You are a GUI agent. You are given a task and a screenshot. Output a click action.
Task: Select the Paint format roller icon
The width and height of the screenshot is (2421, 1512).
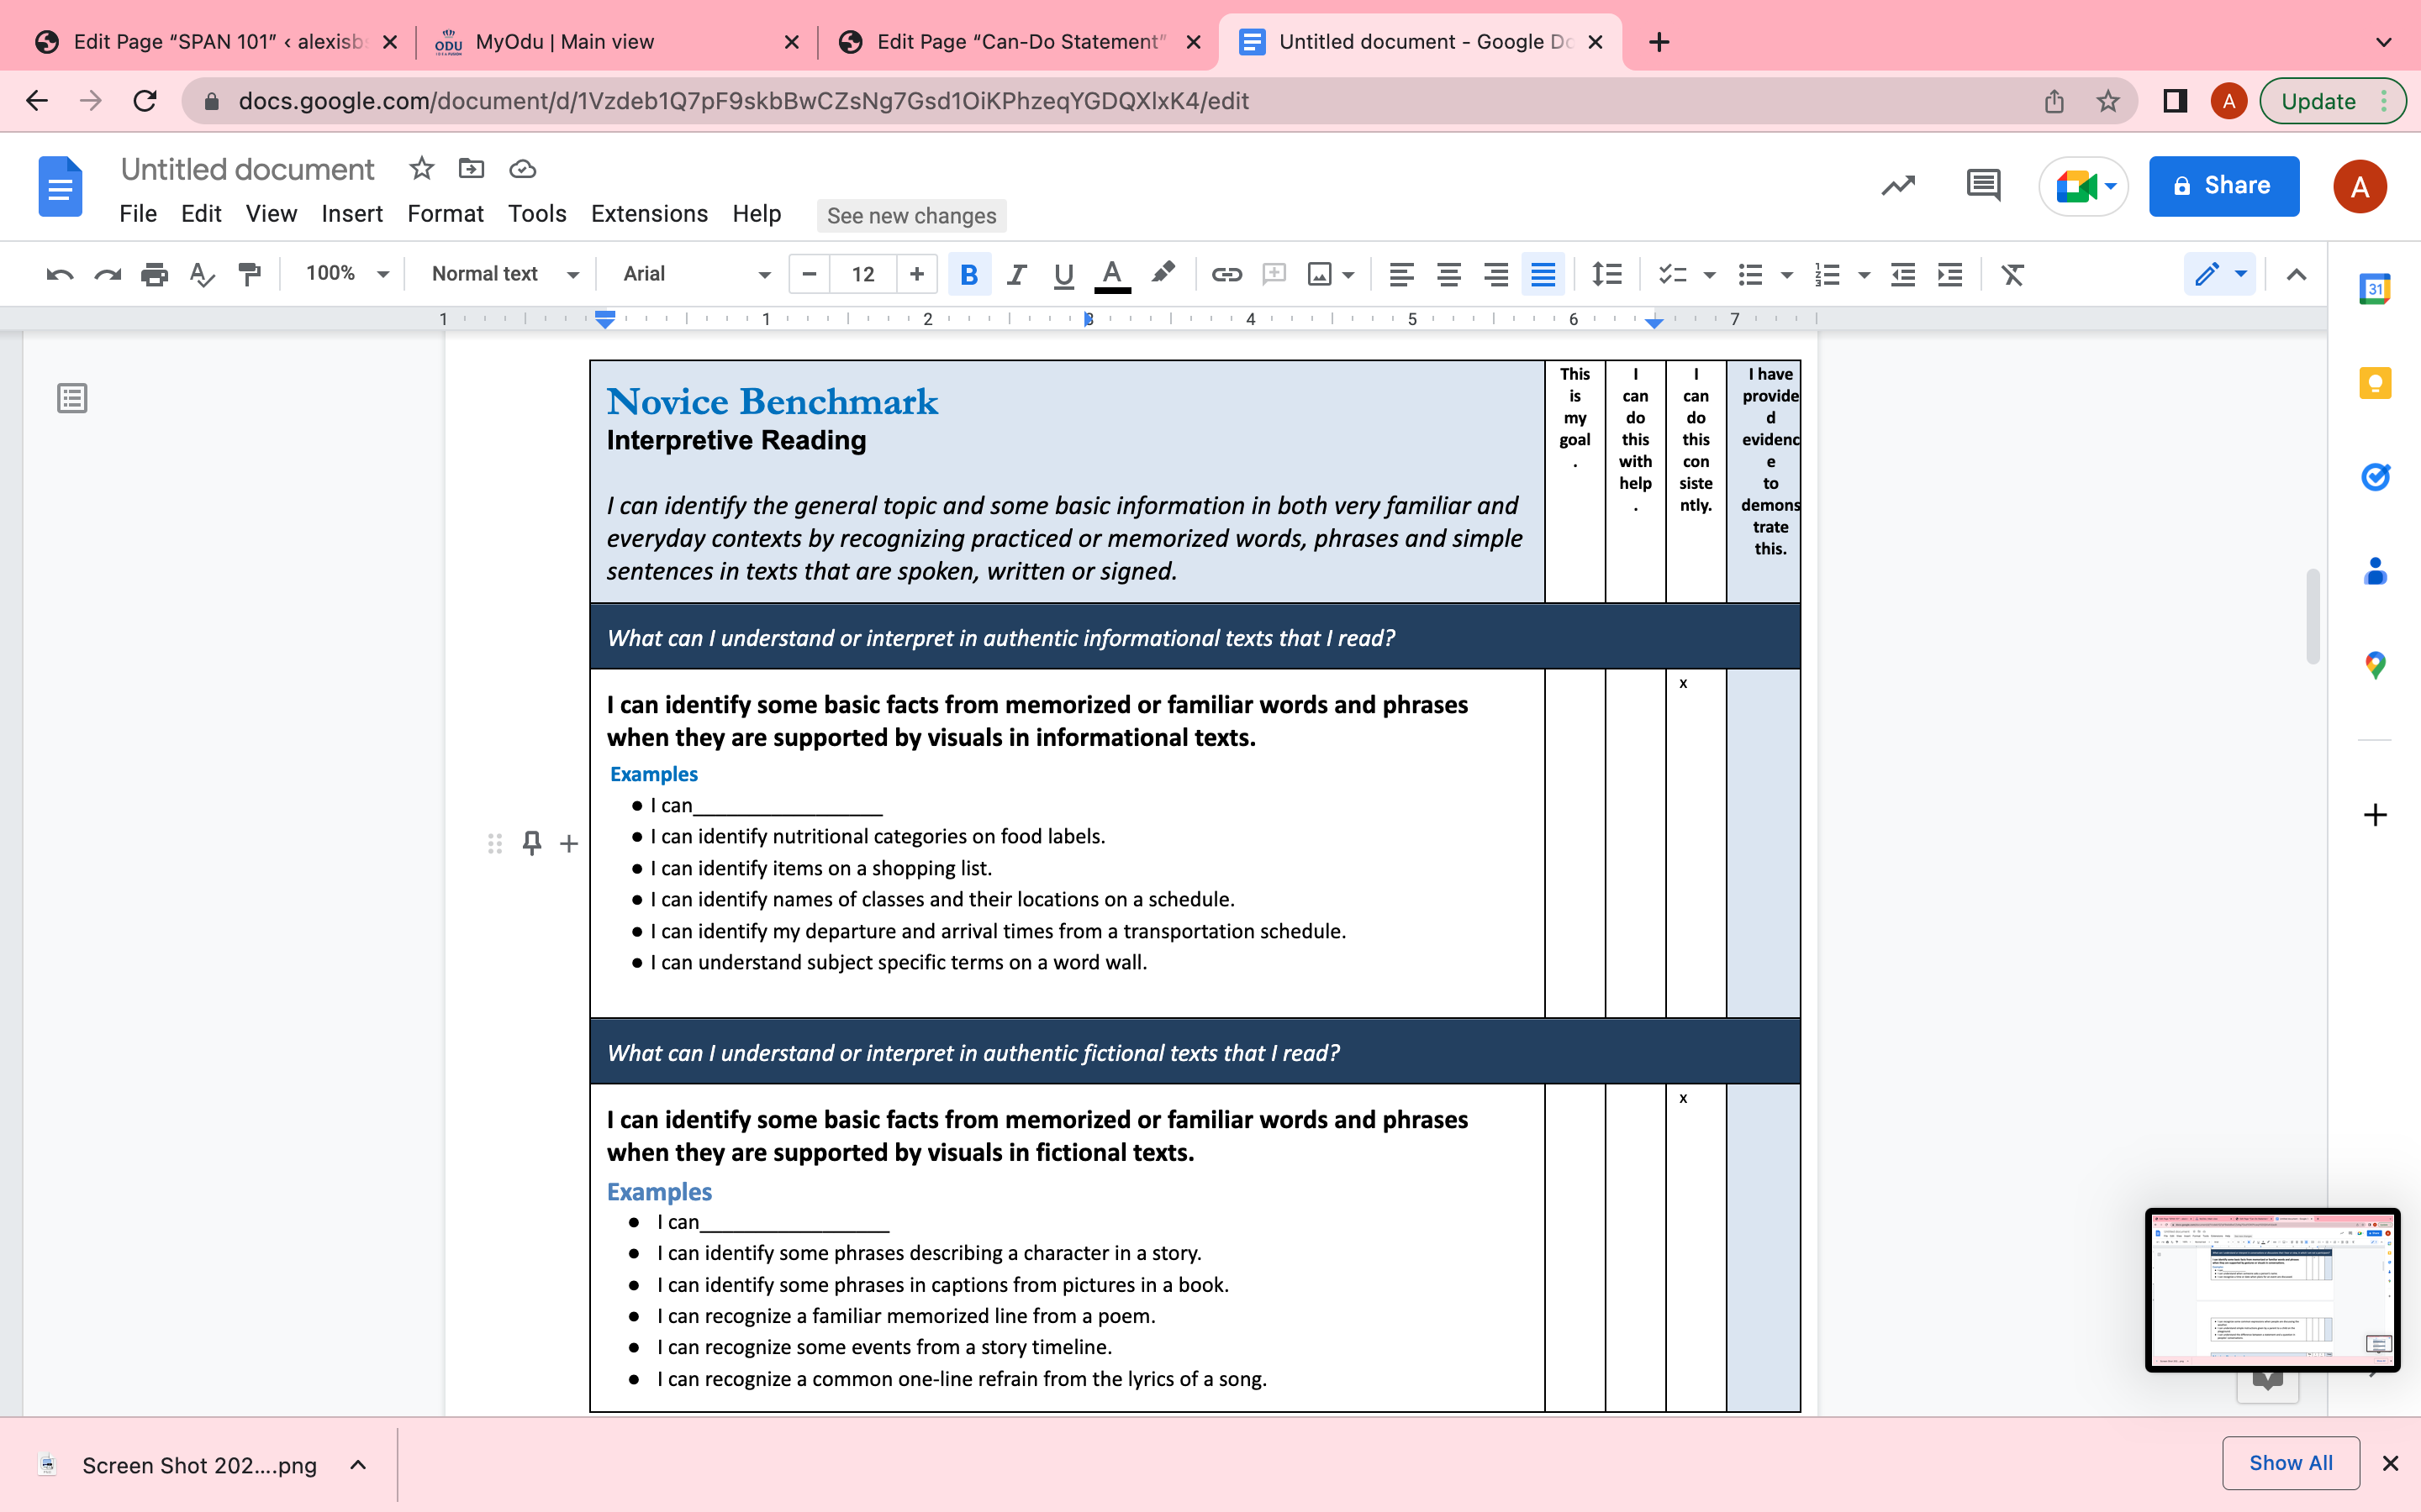point(249,274)
